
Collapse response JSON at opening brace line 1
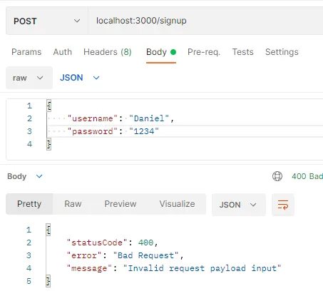(x=48, y=230)
